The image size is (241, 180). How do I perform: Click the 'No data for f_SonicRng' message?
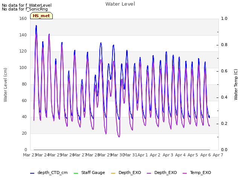point(25,9)
